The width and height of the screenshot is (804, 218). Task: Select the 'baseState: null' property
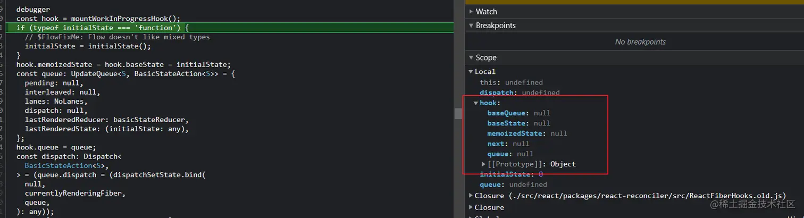(518, 123)
